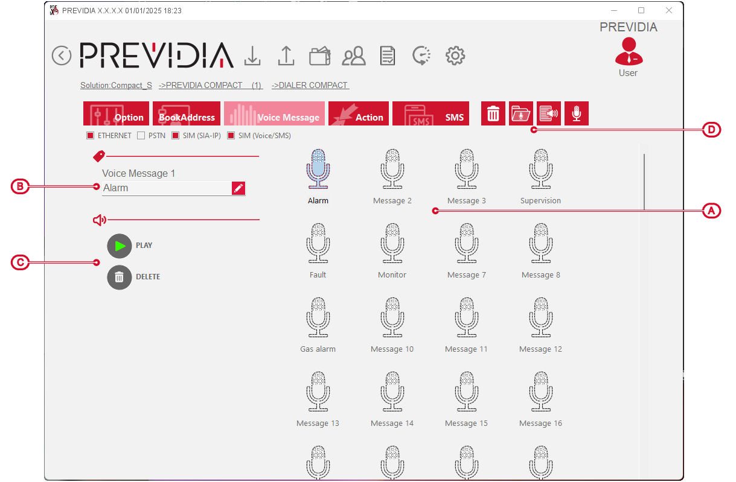Image resolution: width=736 pixels, height=482 pixels.
Task: Click the vertical scrollbar of the message list
Action: click(644, 181)
